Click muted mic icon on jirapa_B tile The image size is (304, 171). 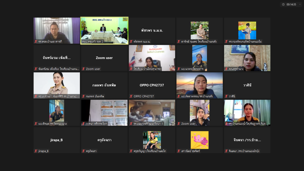(x=36, y=151)
